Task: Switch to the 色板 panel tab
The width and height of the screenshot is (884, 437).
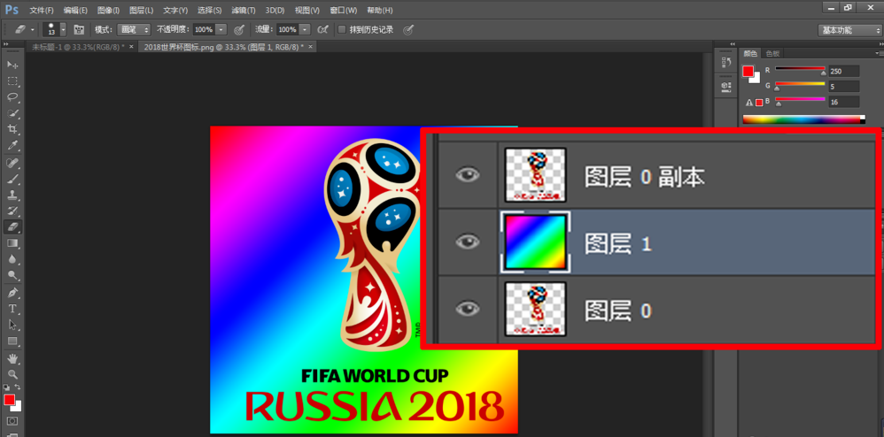Action: pos(772,53)
